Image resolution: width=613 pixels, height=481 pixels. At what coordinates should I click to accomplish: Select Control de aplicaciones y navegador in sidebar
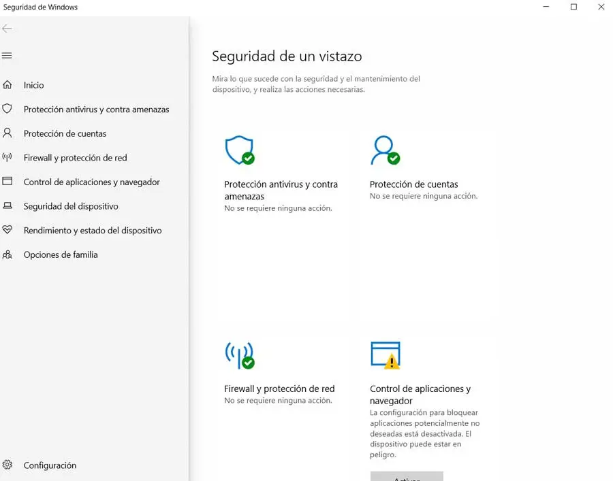point(91,182)
